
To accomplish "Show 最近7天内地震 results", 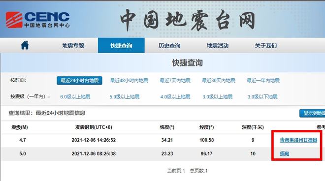I will pos(175,80).
